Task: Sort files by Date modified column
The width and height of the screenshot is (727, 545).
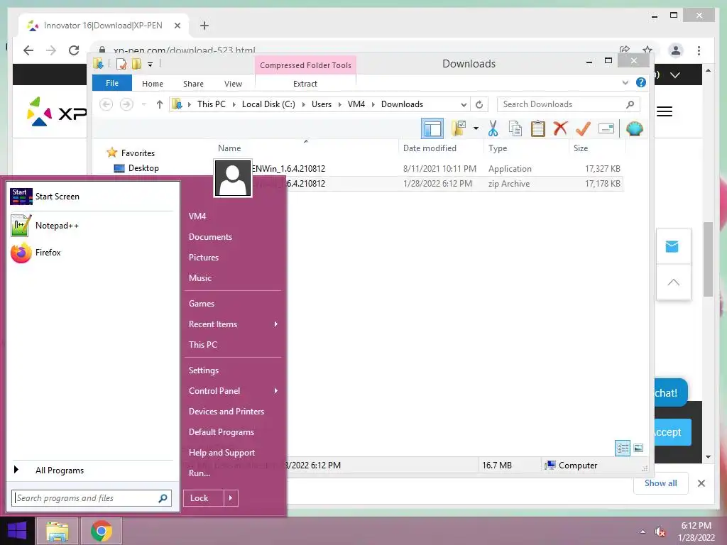Action: (430, 148)
